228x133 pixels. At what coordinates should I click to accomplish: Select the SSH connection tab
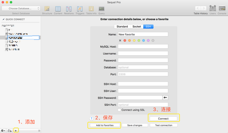click(x=148, y=27)
